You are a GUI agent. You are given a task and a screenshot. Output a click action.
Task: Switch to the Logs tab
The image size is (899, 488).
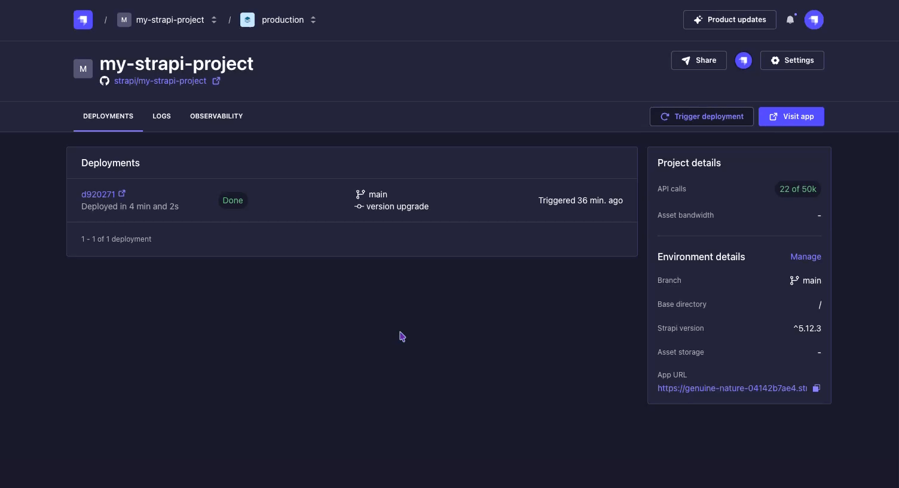tap(161, 116)
